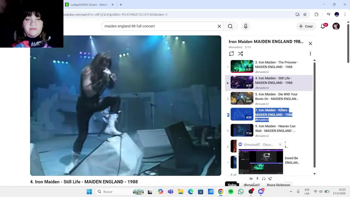Screen dimensions: 350x197
Task: Open the Chrome profile avatar
Action: 337,15
